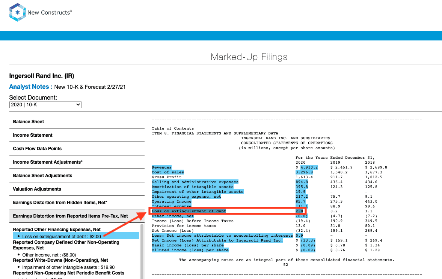
Task: Click Impairment of other intangible assets filing line
Action: coord(198,191)
